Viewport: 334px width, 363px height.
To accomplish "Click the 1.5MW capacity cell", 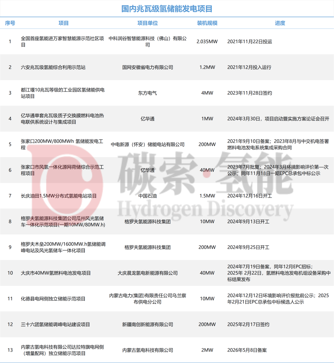I will (x=207, y=196).
